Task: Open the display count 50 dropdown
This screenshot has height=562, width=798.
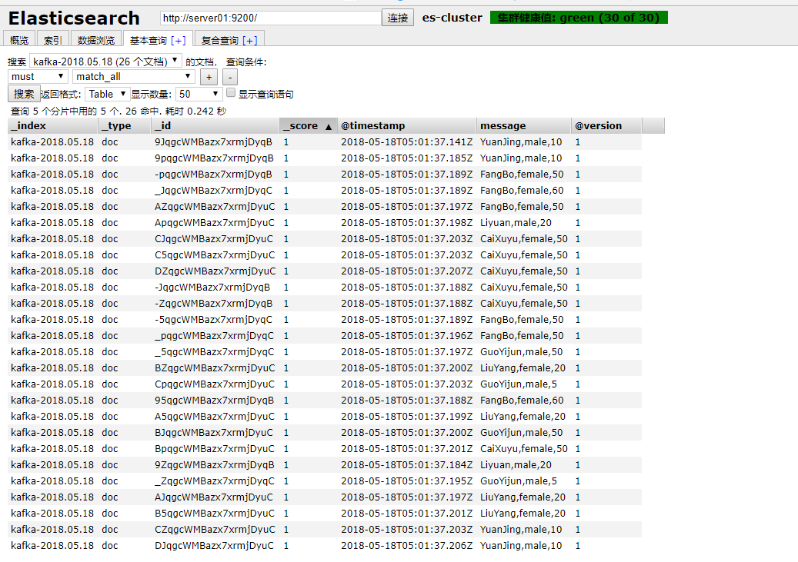Action: [199, 94]
